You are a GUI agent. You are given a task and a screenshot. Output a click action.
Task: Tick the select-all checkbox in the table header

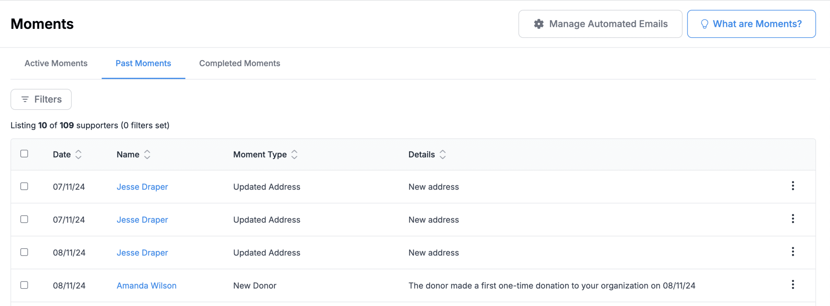pyautogui.click(x=24, y=154)
